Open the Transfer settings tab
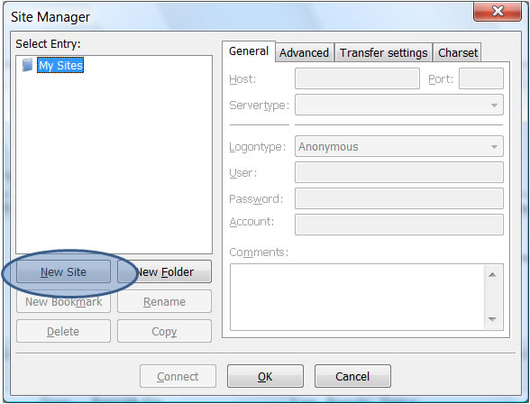530x404 pixels. pos(384,52)
